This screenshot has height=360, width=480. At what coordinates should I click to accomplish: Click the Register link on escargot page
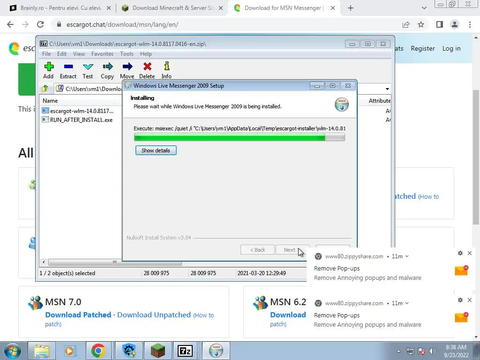(423, 48)
